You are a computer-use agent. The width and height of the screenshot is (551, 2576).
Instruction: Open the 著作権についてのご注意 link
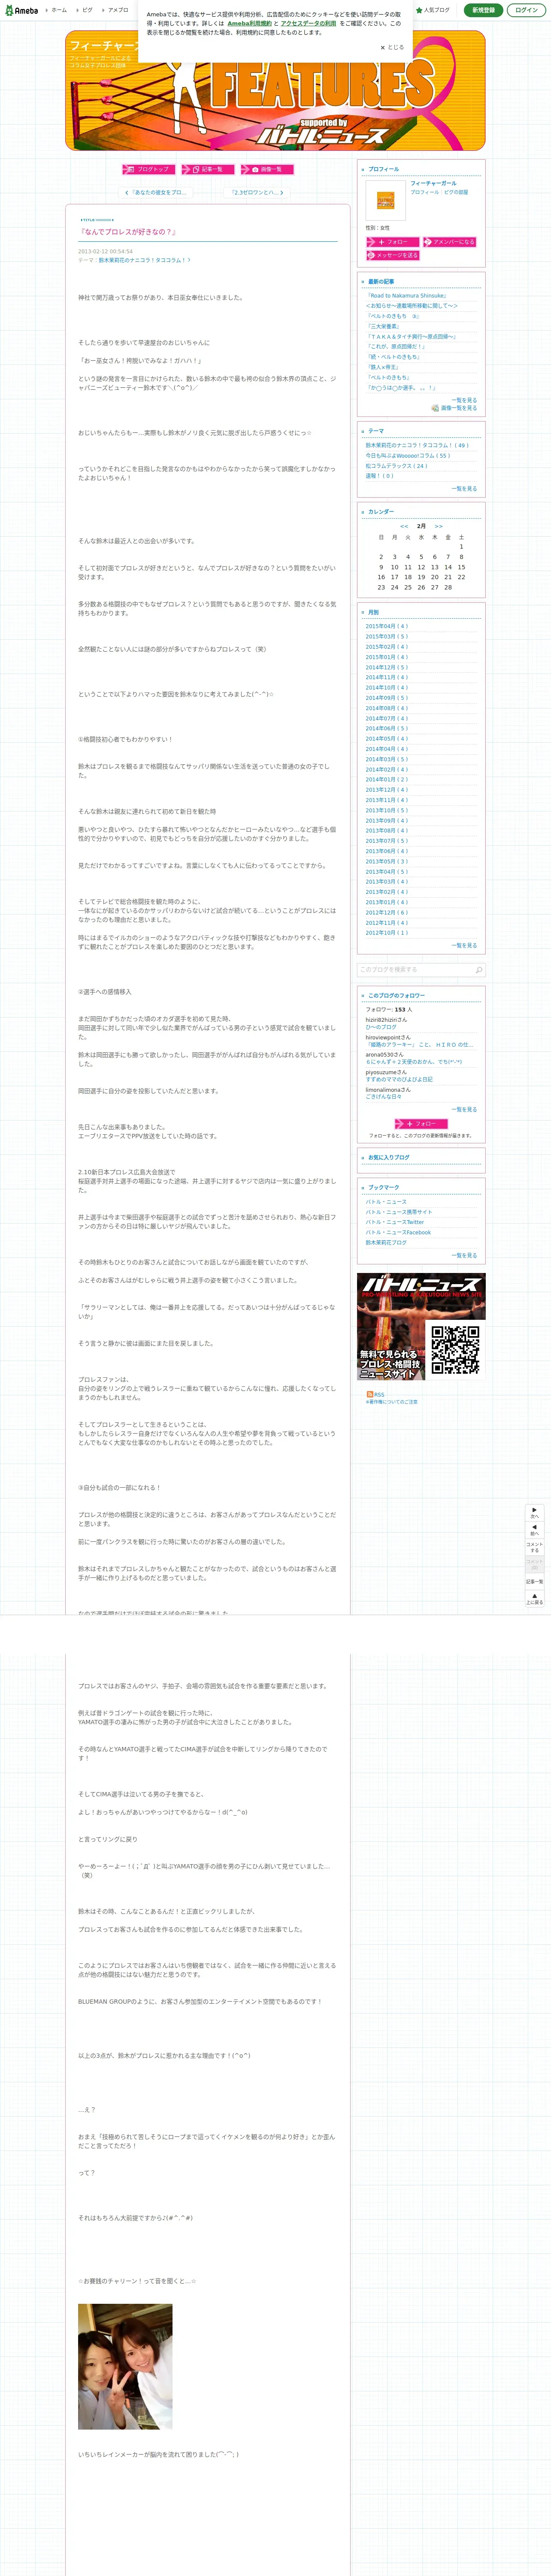click(391, 1402)
